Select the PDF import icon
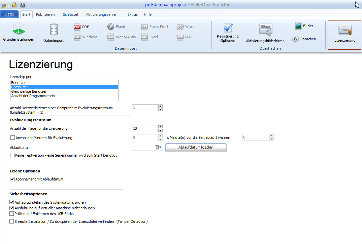The width and height of the screenshot is (362, 244). [x=77, y=27]
